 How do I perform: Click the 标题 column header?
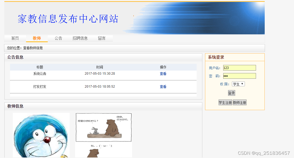[x=40, y=67]
